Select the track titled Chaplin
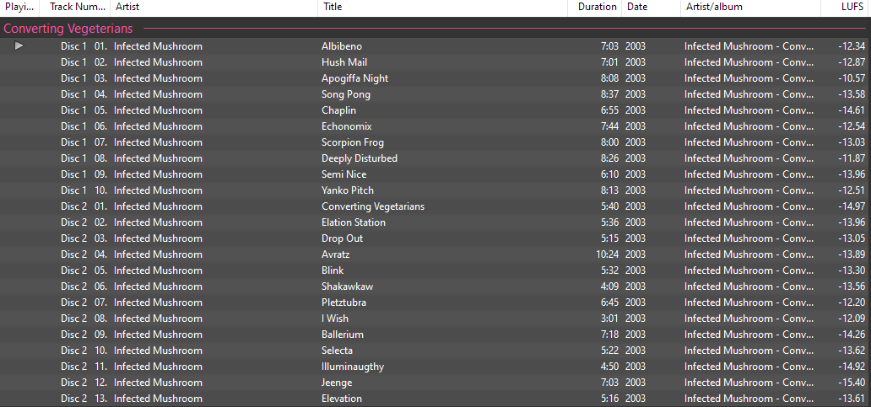871x407 pixels. tap(338, 110)
